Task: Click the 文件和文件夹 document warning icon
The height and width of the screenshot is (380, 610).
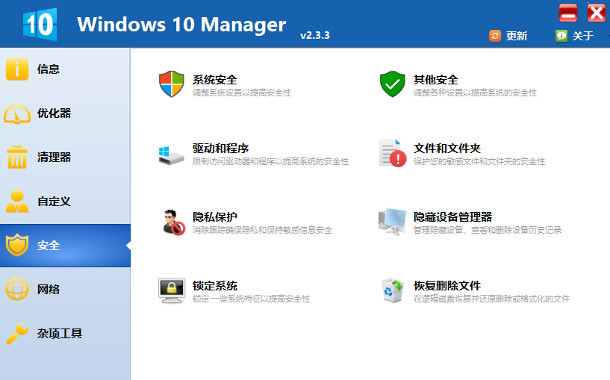Action: tap(392, 153)
